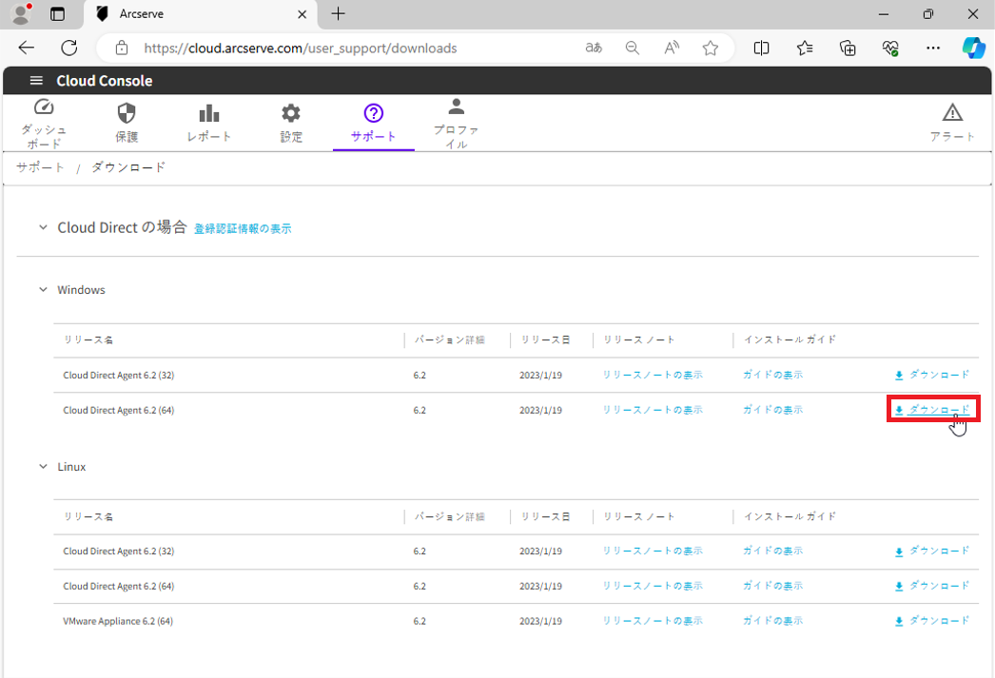Open the 設定 gear icon
The image size is (995, 678).
(291, 113)
